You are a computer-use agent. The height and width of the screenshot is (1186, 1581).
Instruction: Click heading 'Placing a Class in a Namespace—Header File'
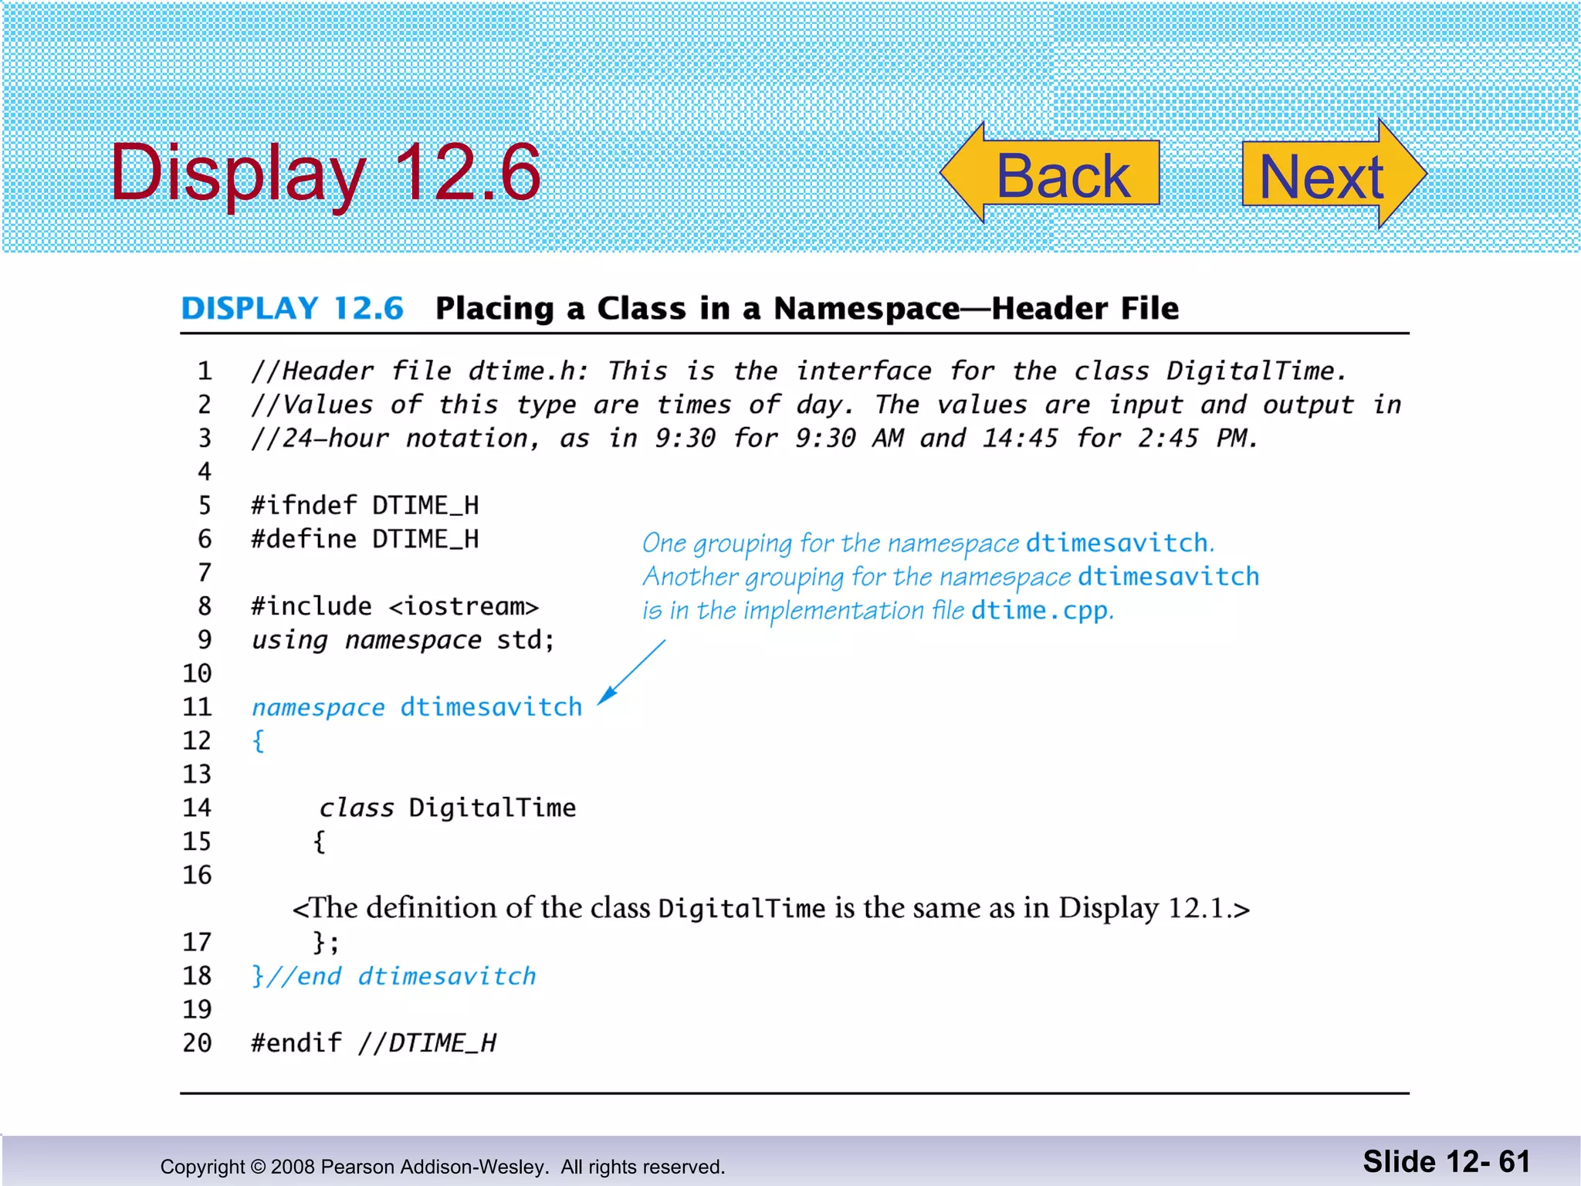point(807,309)
